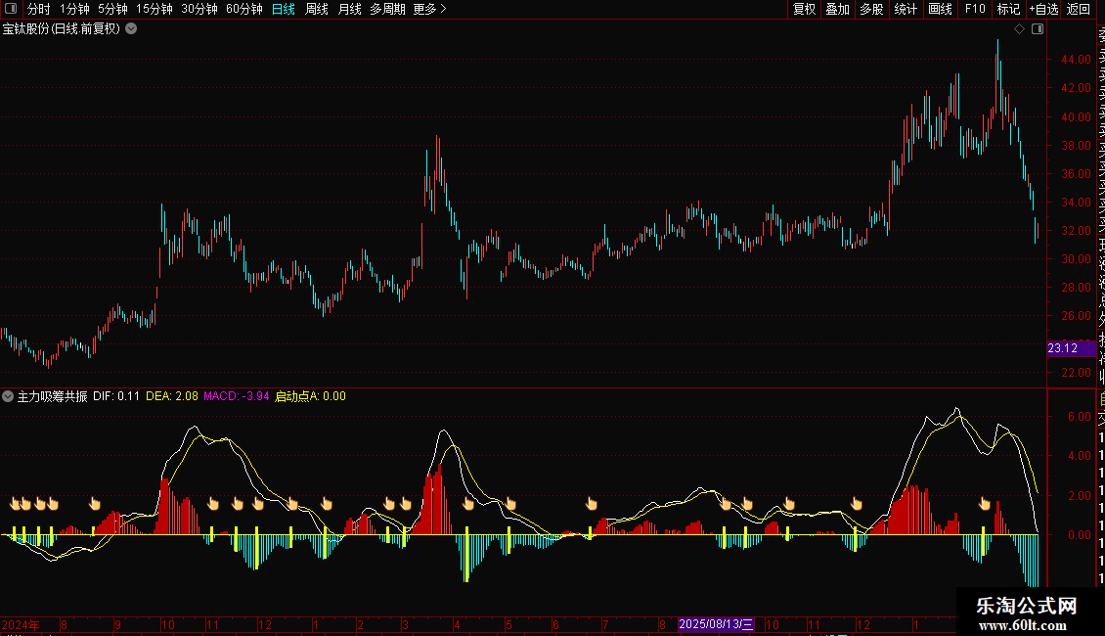Expand the 更多 periods list
Screen dimensions: 1105x636
coord(429,9)
